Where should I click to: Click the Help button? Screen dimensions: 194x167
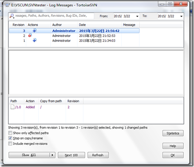pos(173,146)
